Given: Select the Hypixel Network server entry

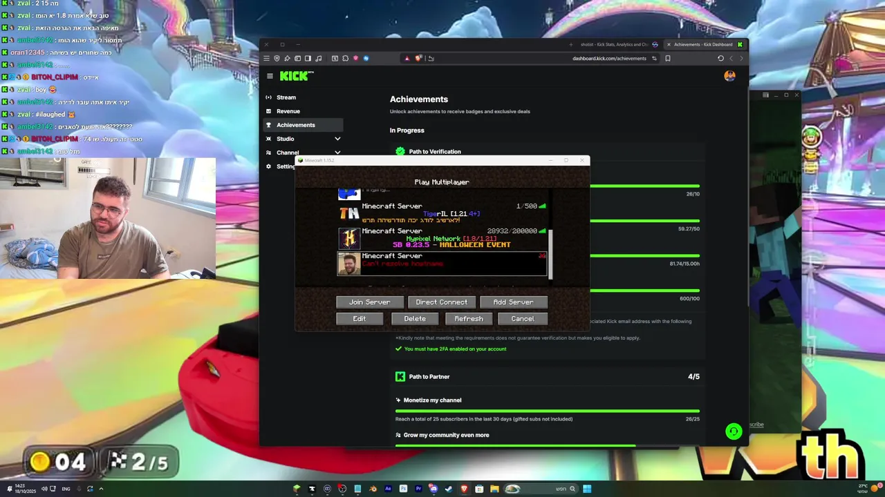Looking at the screenshot, I should (x=442, y=239).
